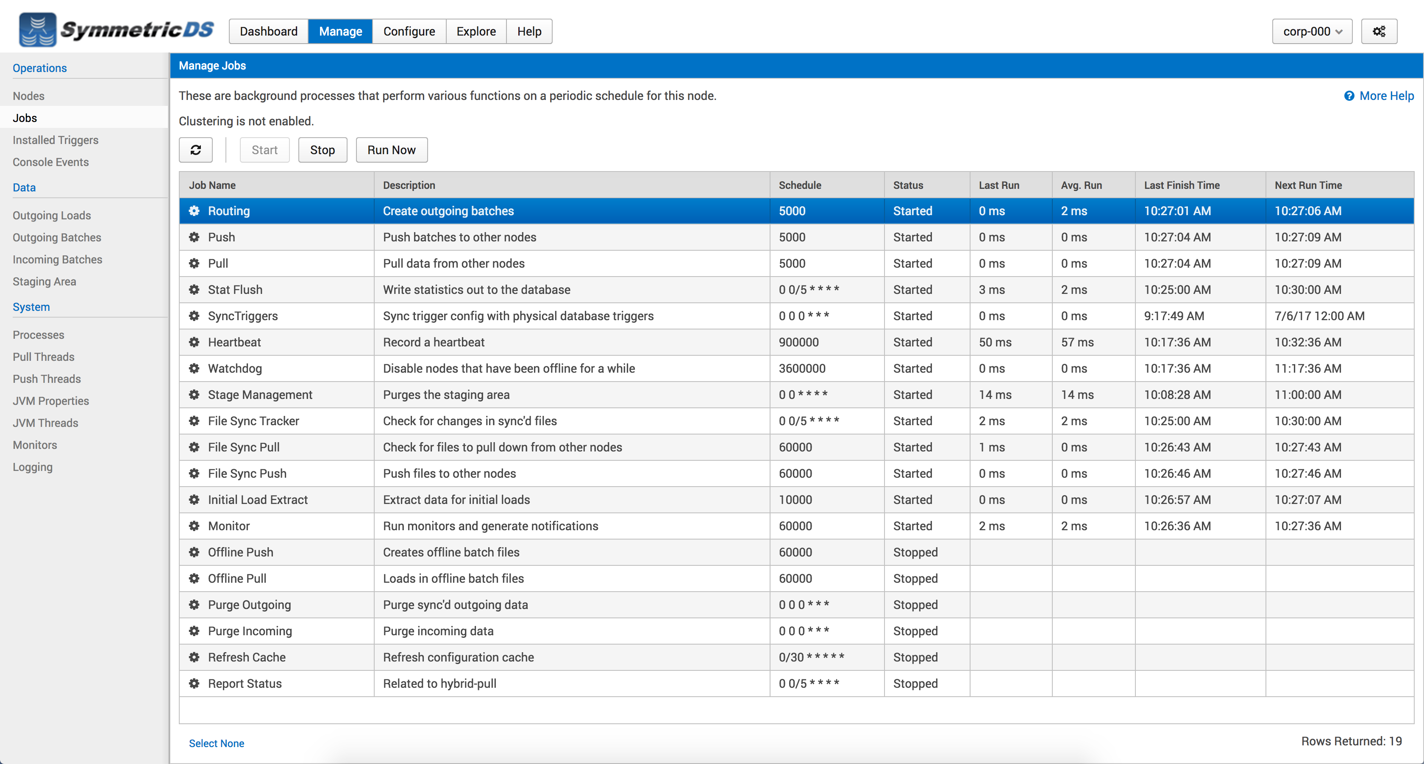Screen dimensions: 1424x764
Task: Click gear icon for Offline Push job
Action: coord(194,552)
